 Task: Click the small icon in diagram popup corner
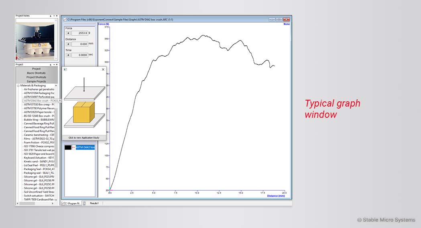coord(65,70)
